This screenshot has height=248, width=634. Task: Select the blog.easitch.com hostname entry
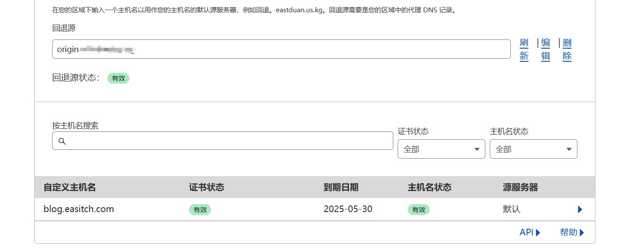point(79,209)
